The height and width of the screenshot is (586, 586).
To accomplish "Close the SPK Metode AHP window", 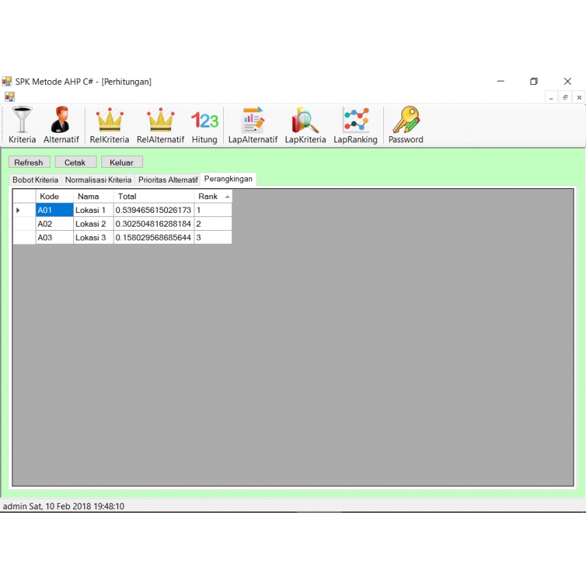I will (x=568, y=81).
